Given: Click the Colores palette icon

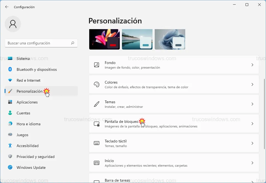Looking at the screenshot, I should 97,84.
